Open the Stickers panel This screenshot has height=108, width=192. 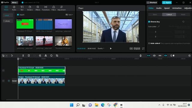click(30, 8)
